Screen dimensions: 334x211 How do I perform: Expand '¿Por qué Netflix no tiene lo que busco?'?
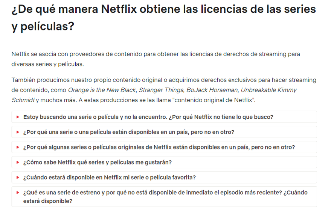[164, 117]
